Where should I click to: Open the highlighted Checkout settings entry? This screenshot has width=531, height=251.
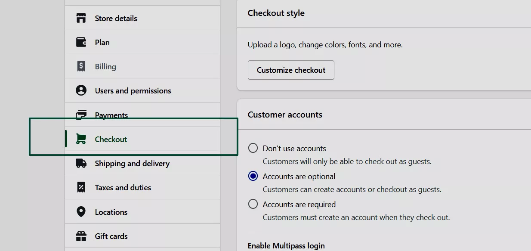point(111,139)
